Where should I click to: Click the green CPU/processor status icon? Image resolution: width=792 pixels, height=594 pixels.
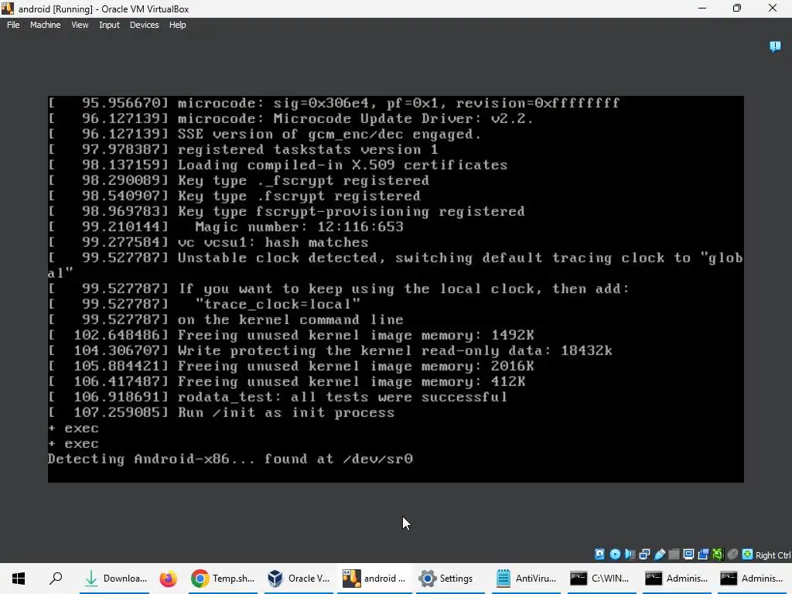718,555
